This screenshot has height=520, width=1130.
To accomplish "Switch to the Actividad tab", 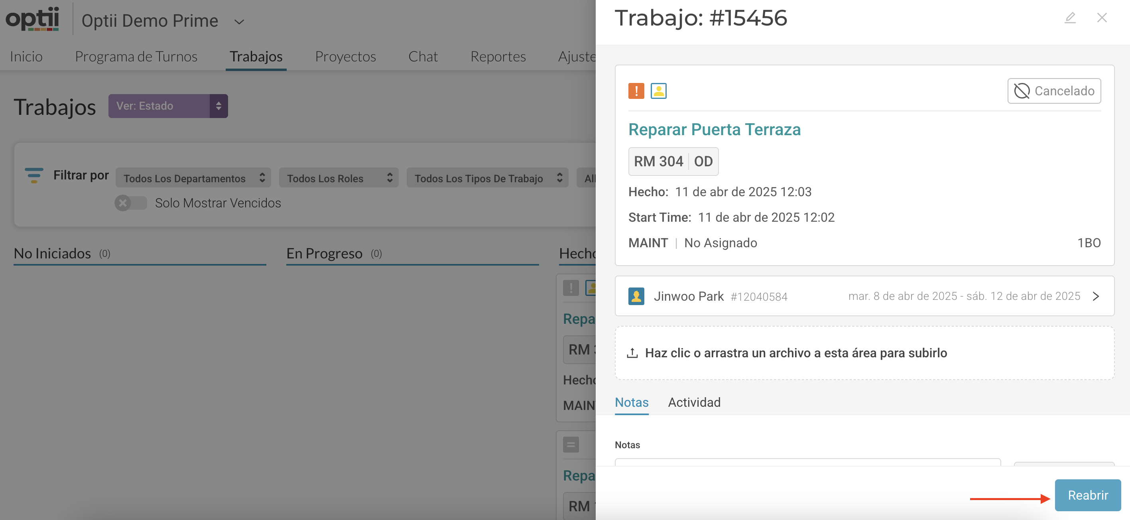I will click(694, 402).
